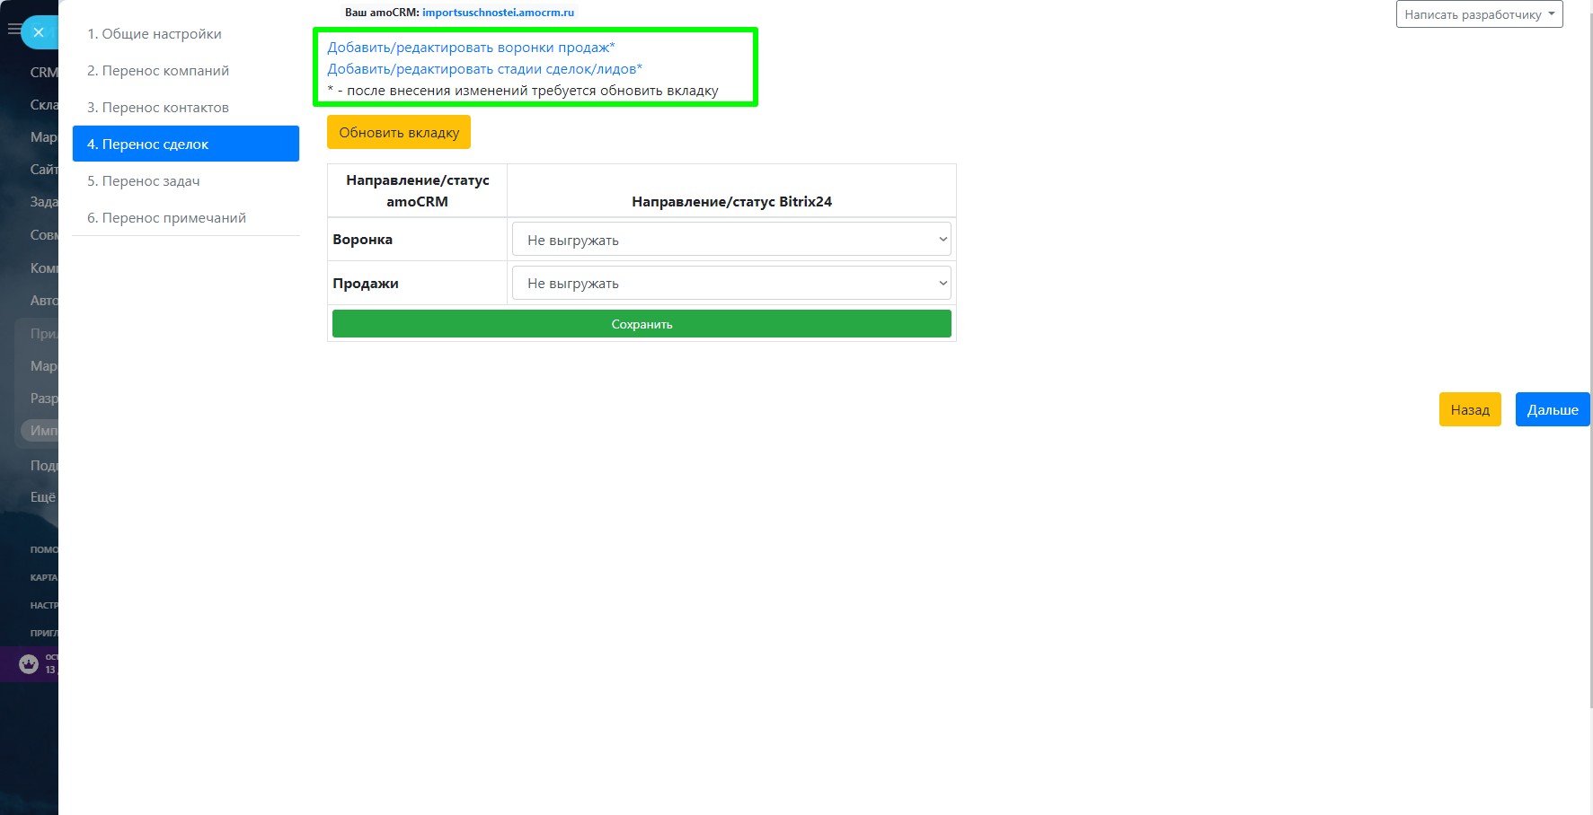Click the yellow 'Обновить вкладку' button
Viewport: 1593px width, 815px height.
click(x=399, y=132)
